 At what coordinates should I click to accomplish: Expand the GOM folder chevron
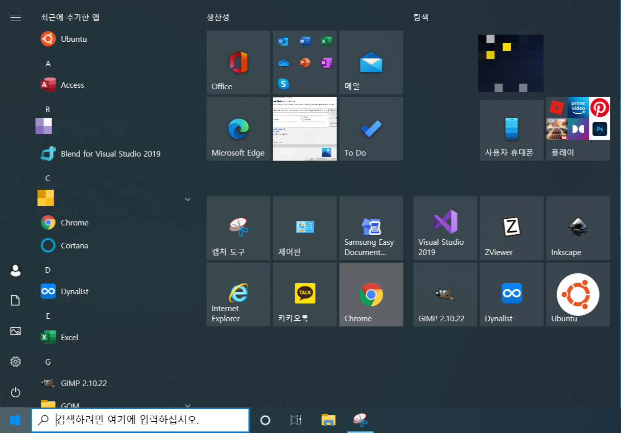coord(187,405)
